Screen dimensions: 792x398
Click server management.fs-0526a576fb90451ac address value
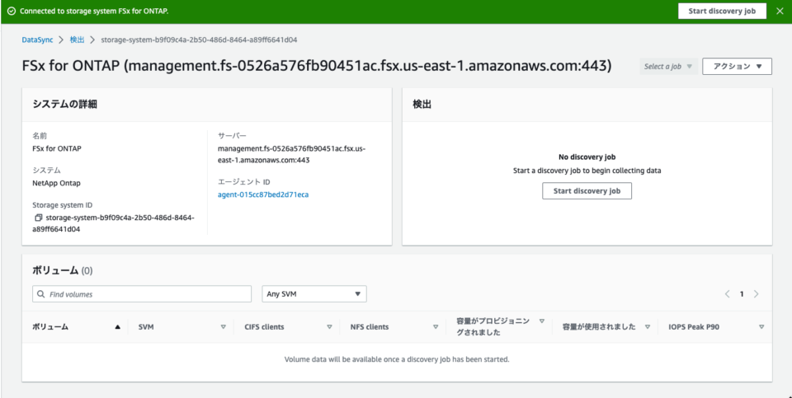point(291,154)
